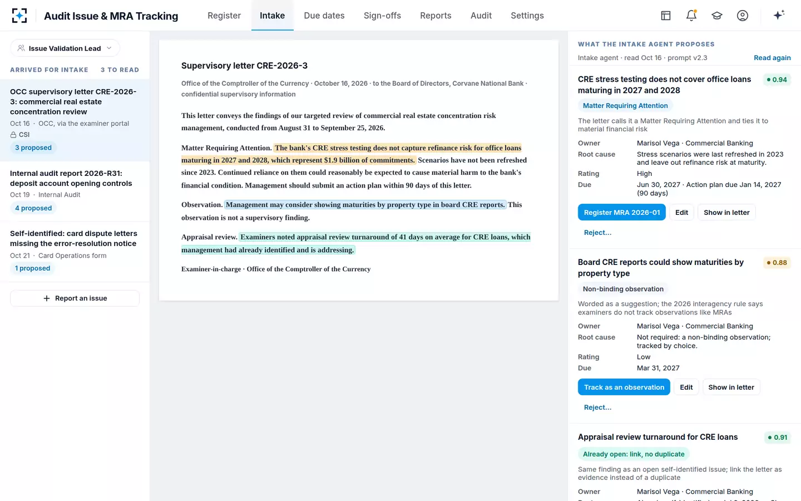Open the graduation cap learning icon
Image resolution: width=801 pixels, height=501 pixels.
[x=717, y=16]
